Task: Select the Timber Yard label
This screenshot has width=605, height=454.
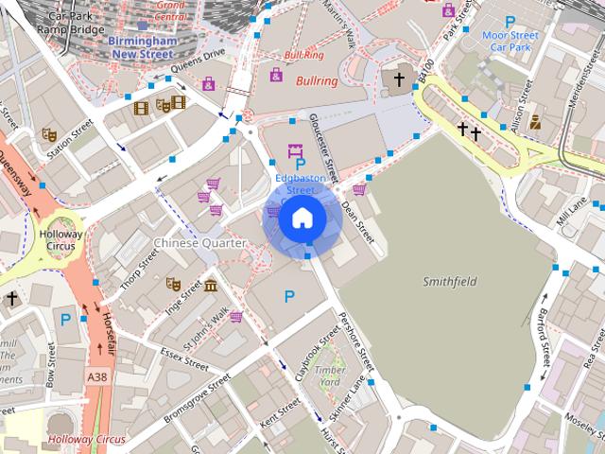Action: tap(330, 375)
